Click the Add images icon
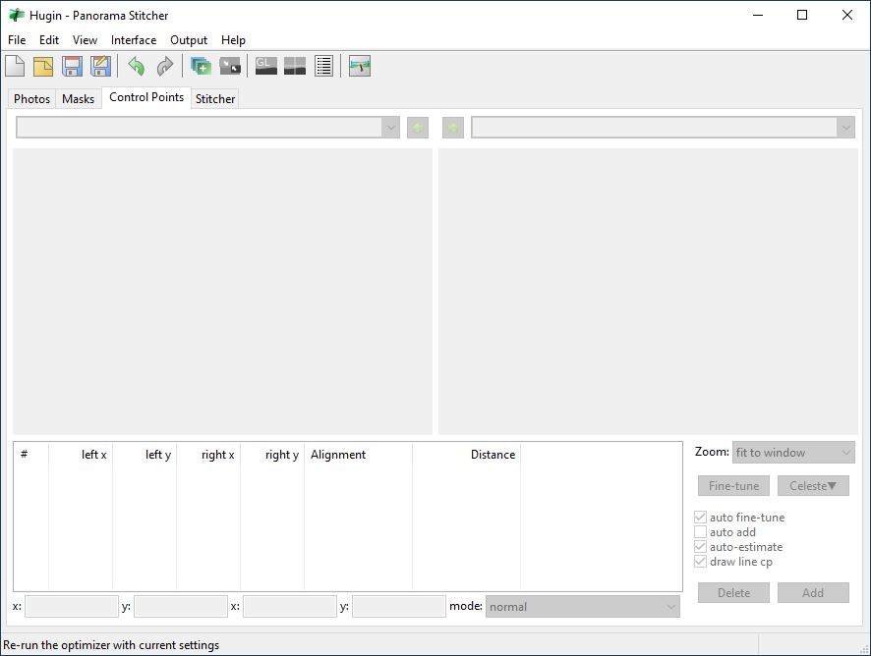Image resolution: width=871 pixels, height=656 pixels. pos(202,66)
